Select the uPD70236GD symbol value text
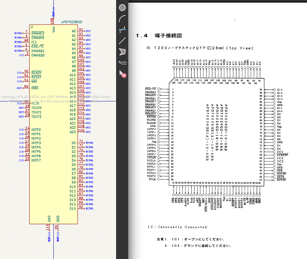Viewport: 307px width, 259px height. pyautogui.click(x=71, y=22)
